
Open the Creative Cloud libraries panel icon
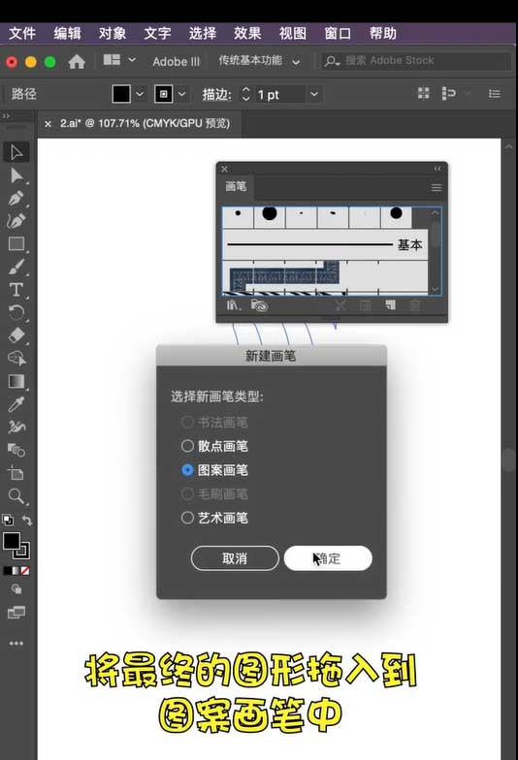coord(259,305)
